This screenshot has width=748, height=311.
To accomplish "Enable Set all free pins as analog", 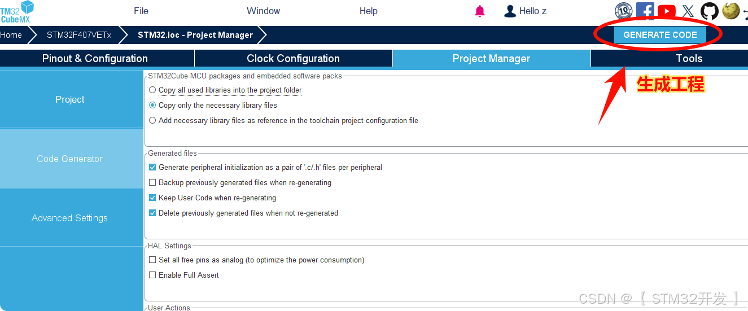I will [152, 260].
